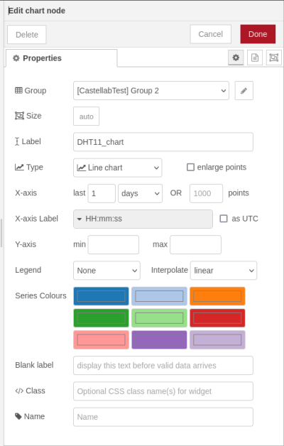
Task: Open the days time unit dropdown
Action: pyautogui.click(x=140, y=193)
